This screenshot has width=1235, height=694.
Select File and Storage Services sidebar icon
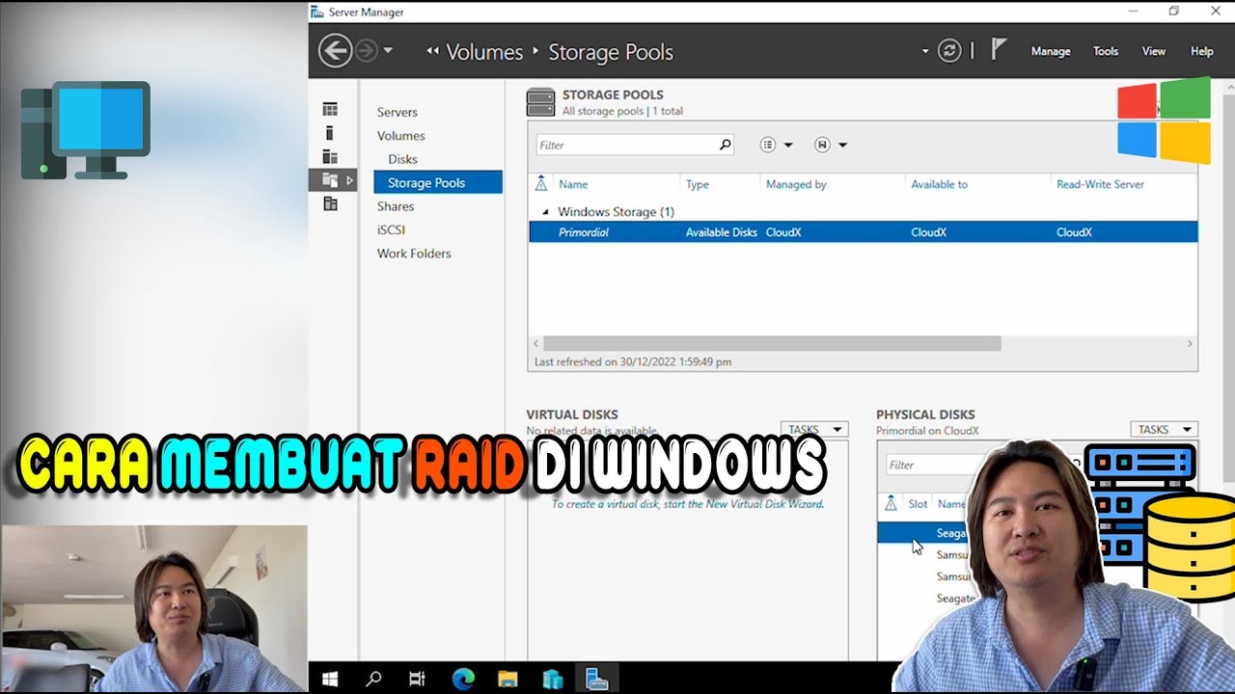(x=330, y=180)
